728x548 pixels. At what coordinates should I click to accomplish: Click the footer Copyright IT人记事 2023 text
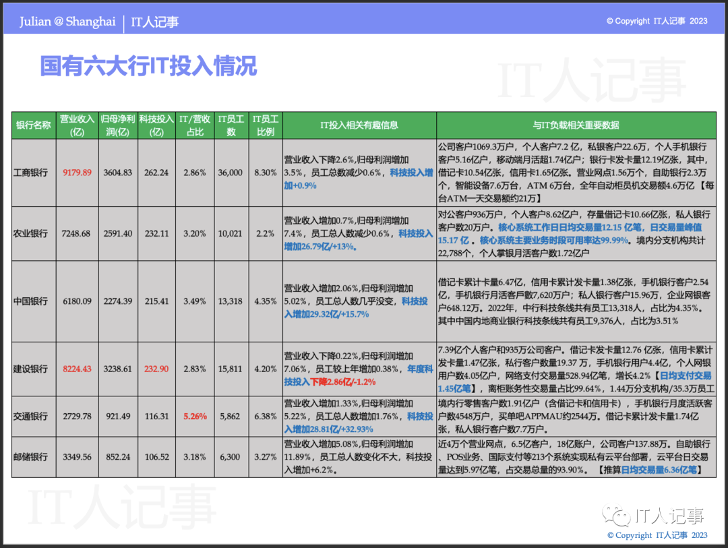point(657,535)
